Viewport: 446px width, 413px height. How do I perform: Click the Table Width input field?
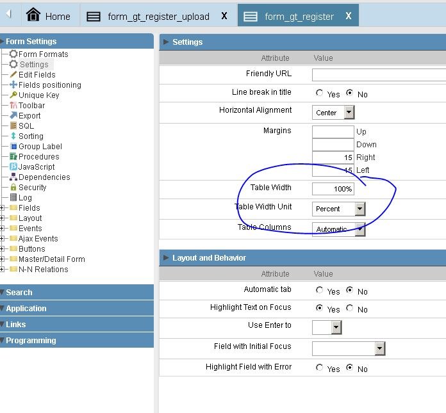click(x=333, y=189)
